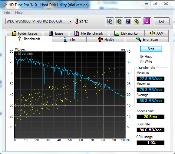Start the benchmark with Start button
The width and height of the screenshot is (175, 154).
[x=151, y=49]
